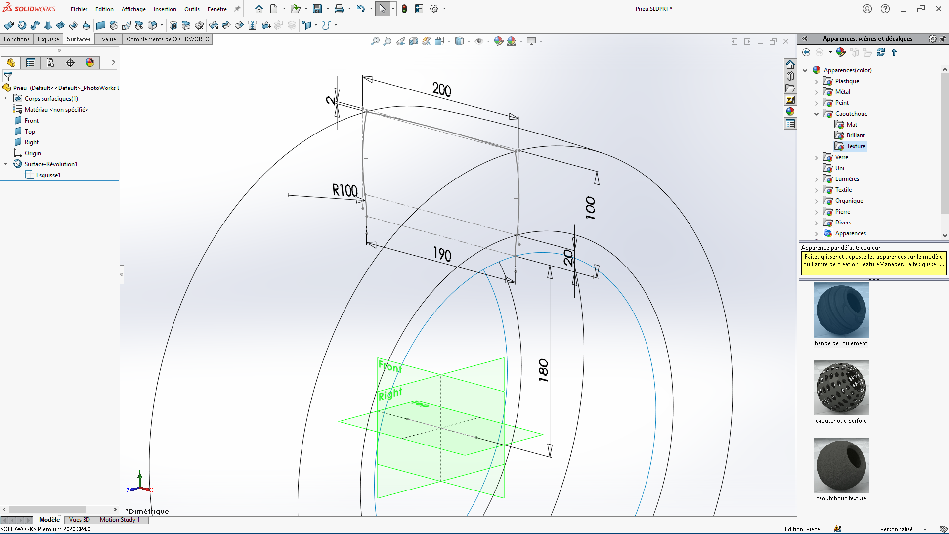Expand the Verre folder

tap(816, 157)
